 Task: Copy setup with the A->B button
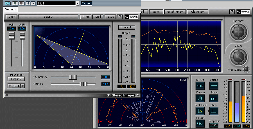(x=86, y=17)
